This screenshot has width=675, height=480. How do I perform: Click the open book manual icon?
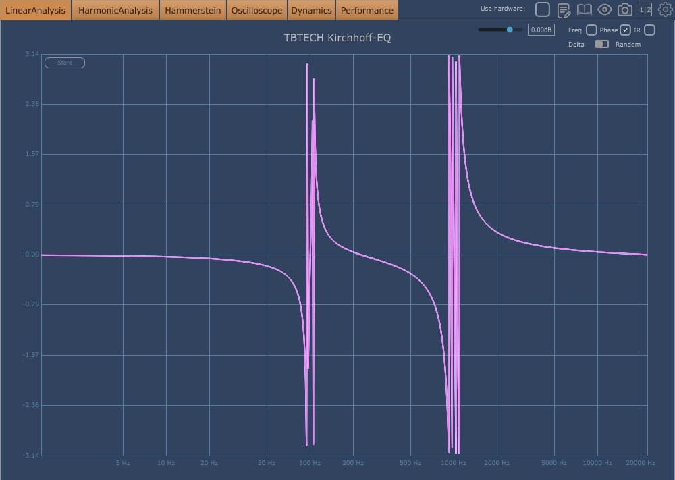pyautogui.click(x=584, y=9)
